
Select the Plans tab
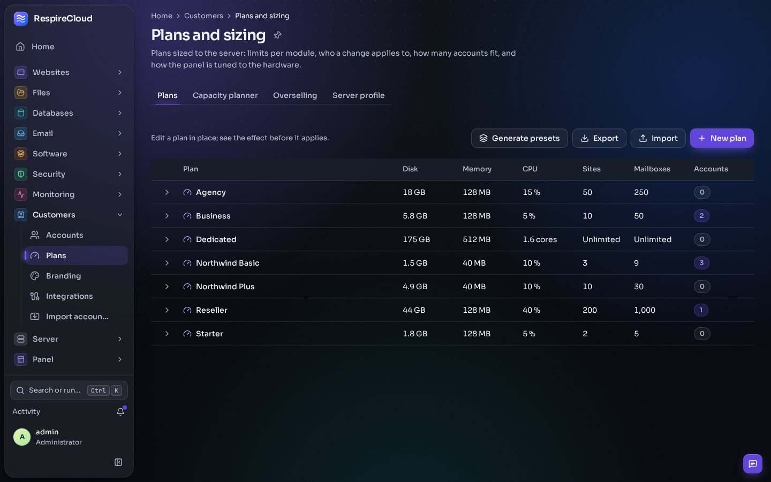click(168, 95)
